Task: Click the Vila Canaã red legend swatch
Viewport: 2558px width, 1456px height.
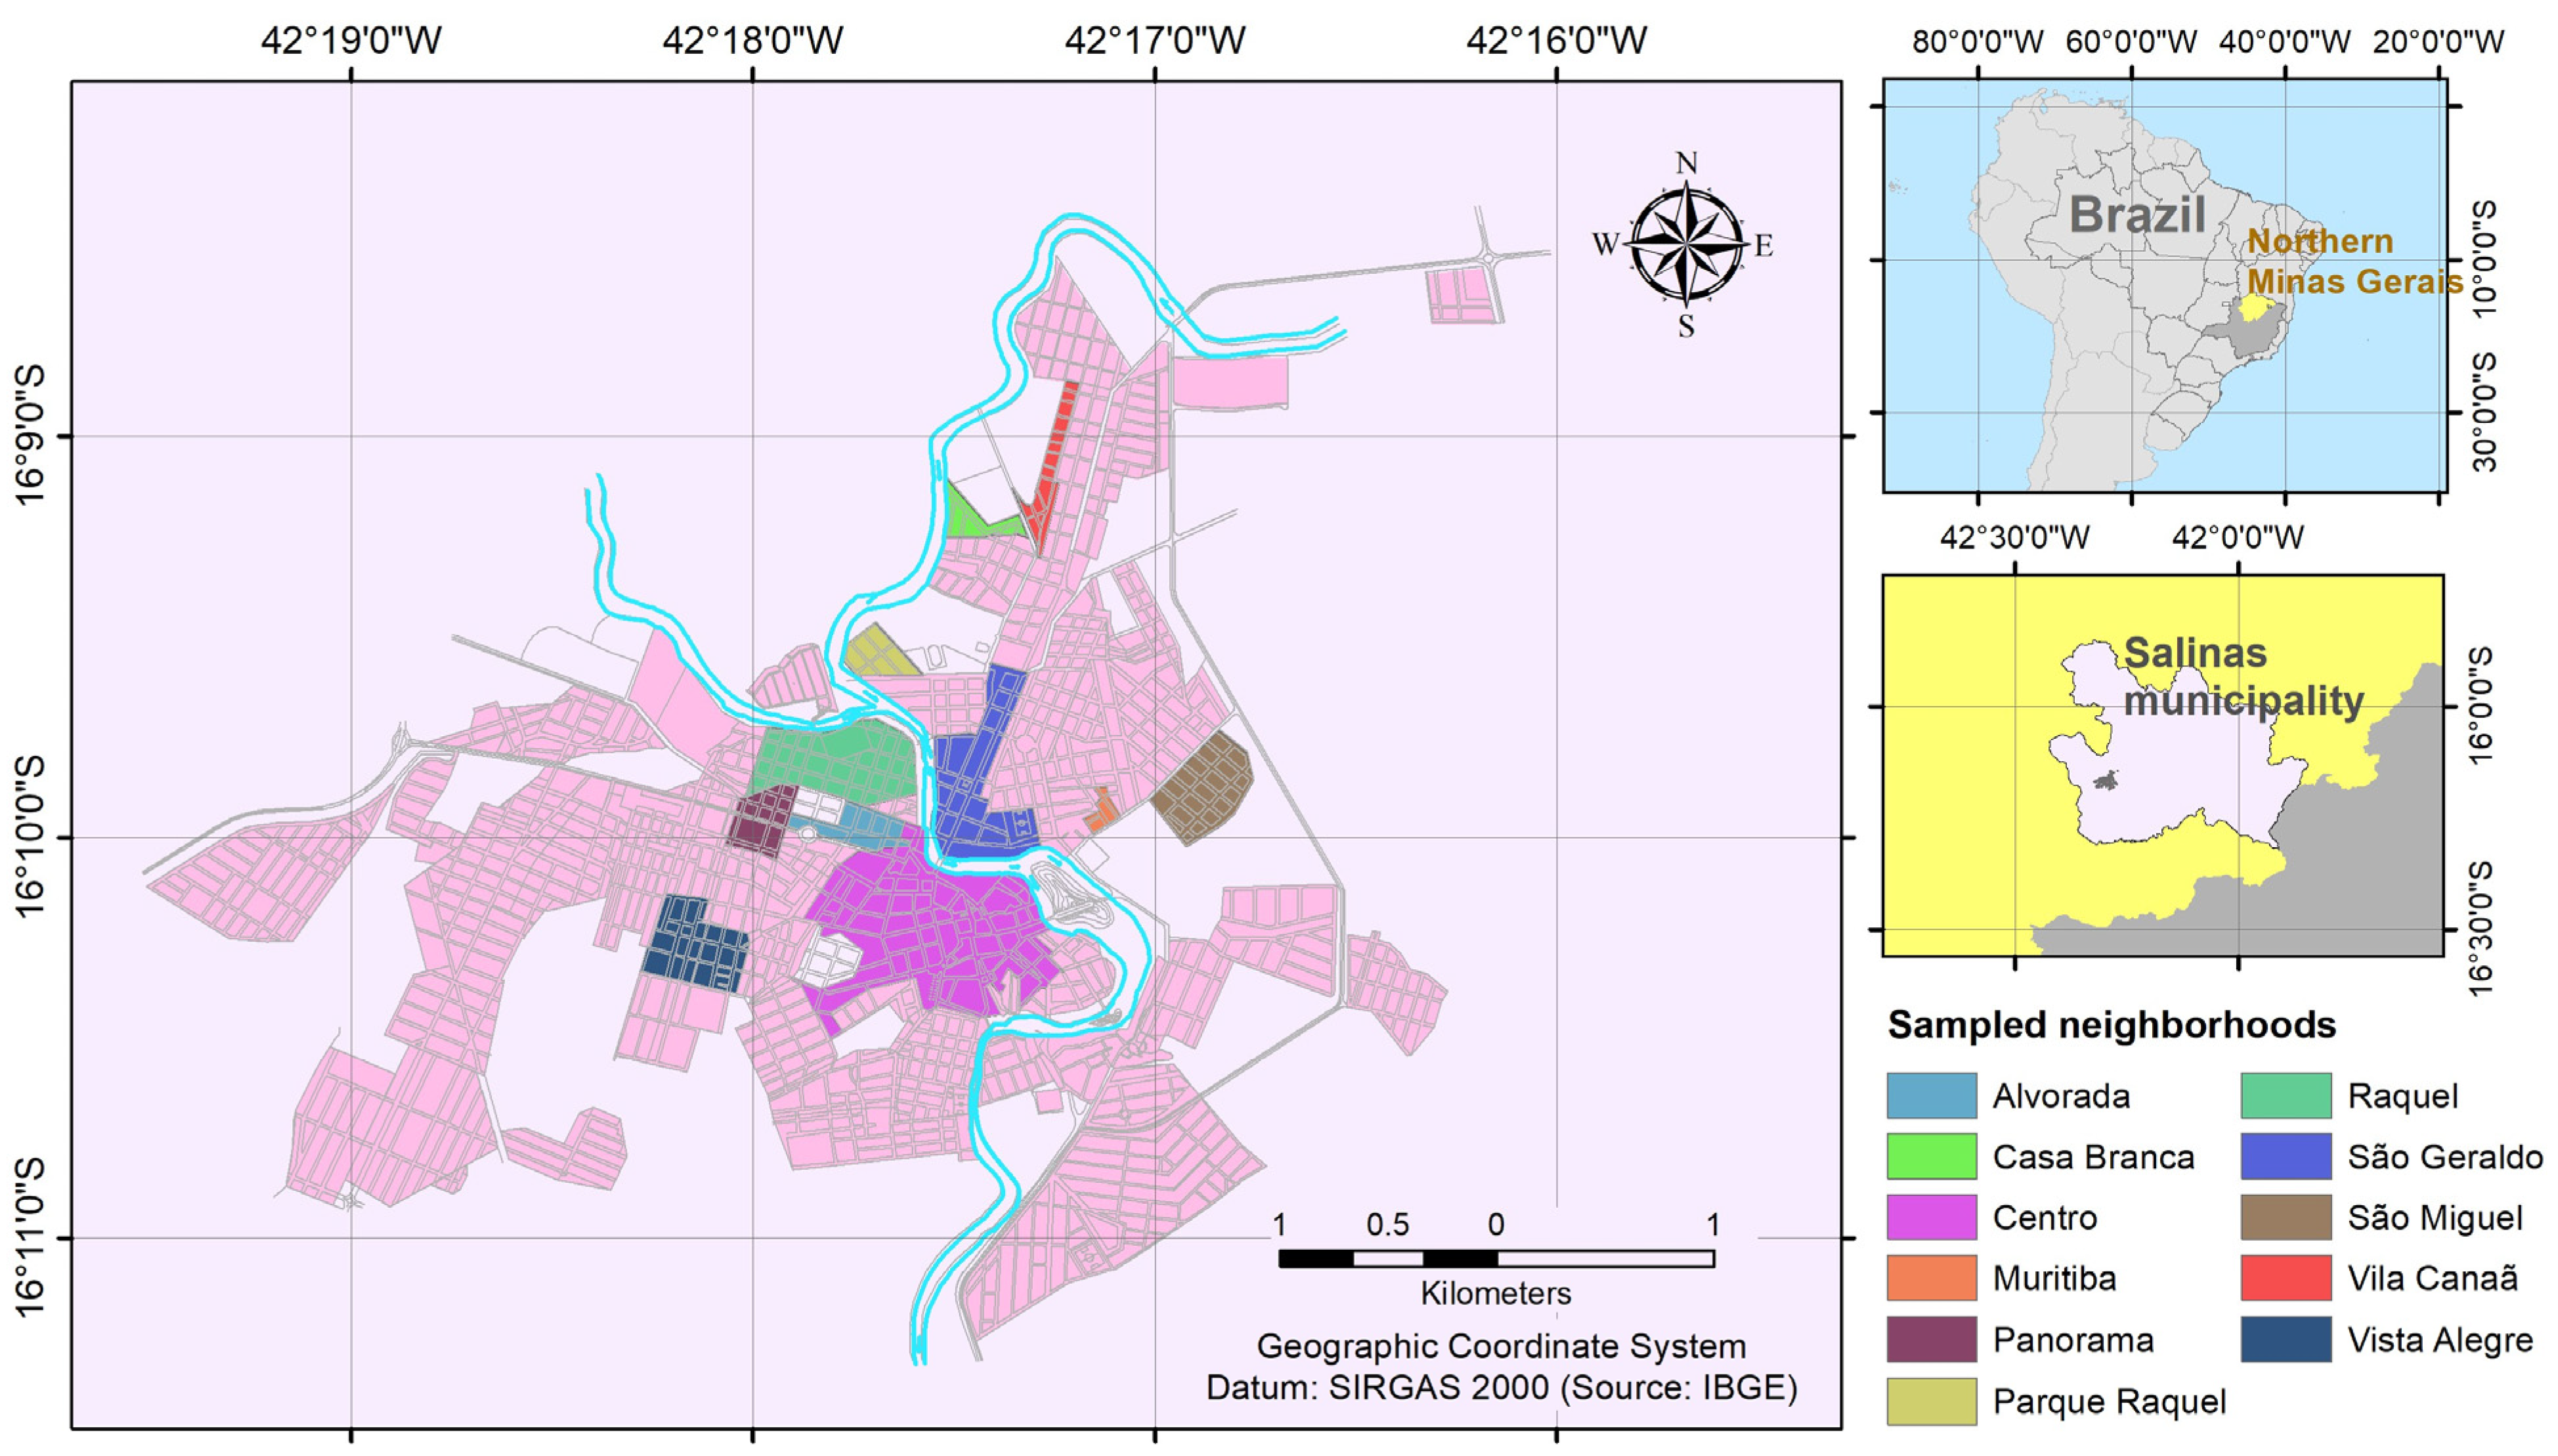Action: [x=2286, y=1279]
